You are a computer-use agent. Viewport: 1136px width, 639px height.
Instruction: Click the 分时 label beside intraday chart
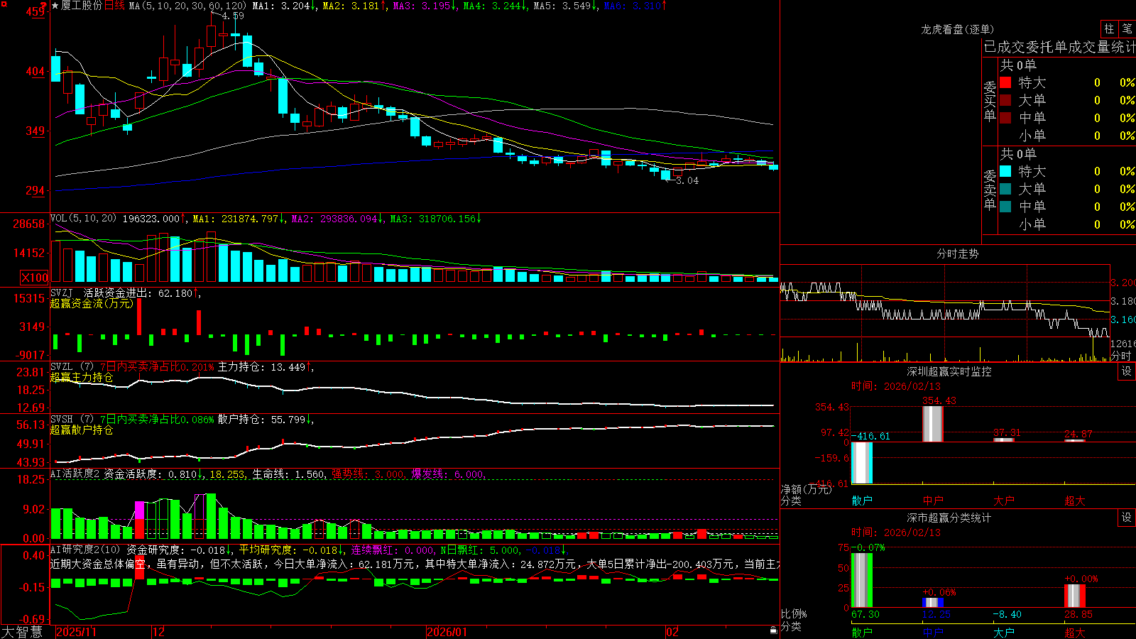click(x=1121, y=356)
